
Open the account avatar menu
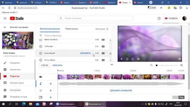point(184,18)
